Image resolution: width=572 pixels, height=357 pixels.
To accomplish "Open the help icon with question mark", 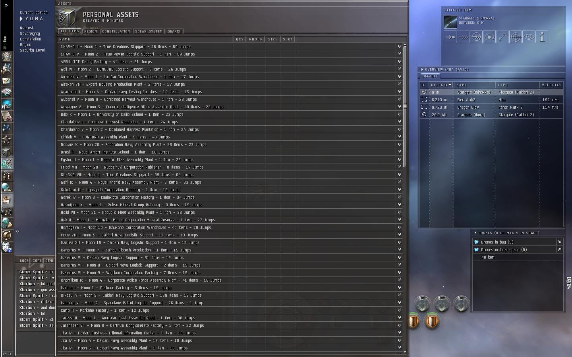I will [7, 247].
